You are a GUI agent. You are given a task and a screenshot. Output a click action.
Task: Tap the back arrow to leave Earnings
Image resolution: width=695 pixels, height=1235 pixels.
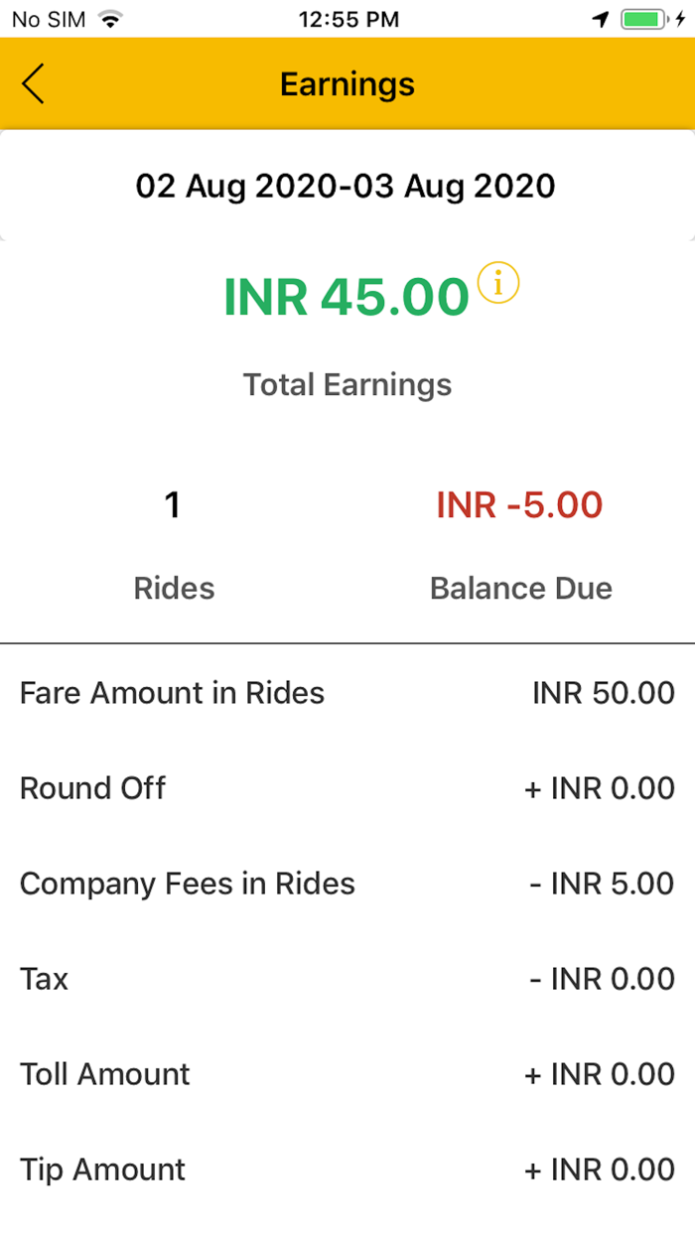tap(33, 84)
